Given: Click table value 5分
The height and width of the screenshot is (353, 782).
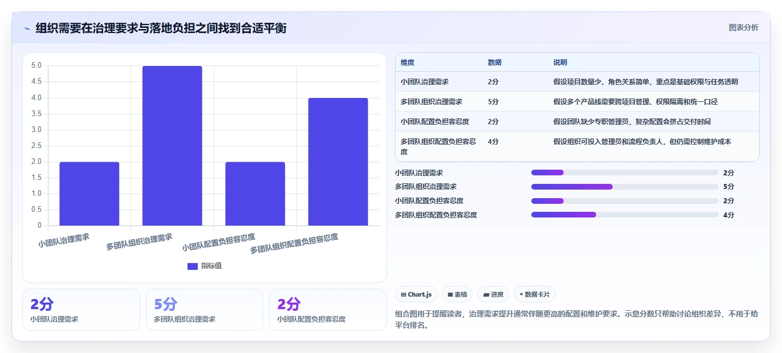Looking at the screenshot, I should [493, 102].
